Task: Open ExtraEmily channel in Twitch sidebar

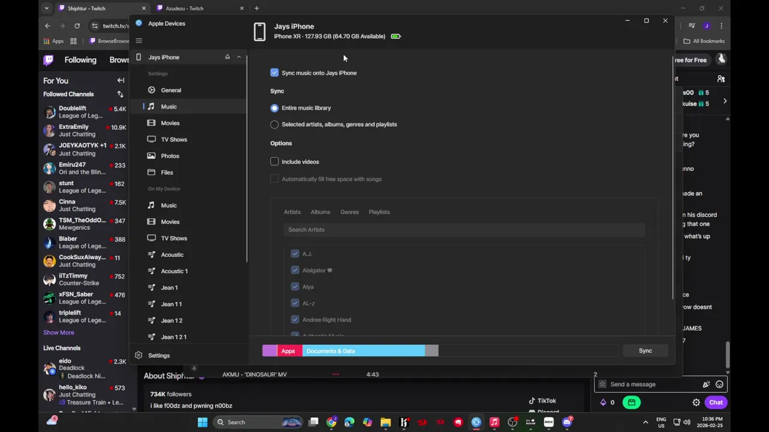Action: (x=84, y=131)
